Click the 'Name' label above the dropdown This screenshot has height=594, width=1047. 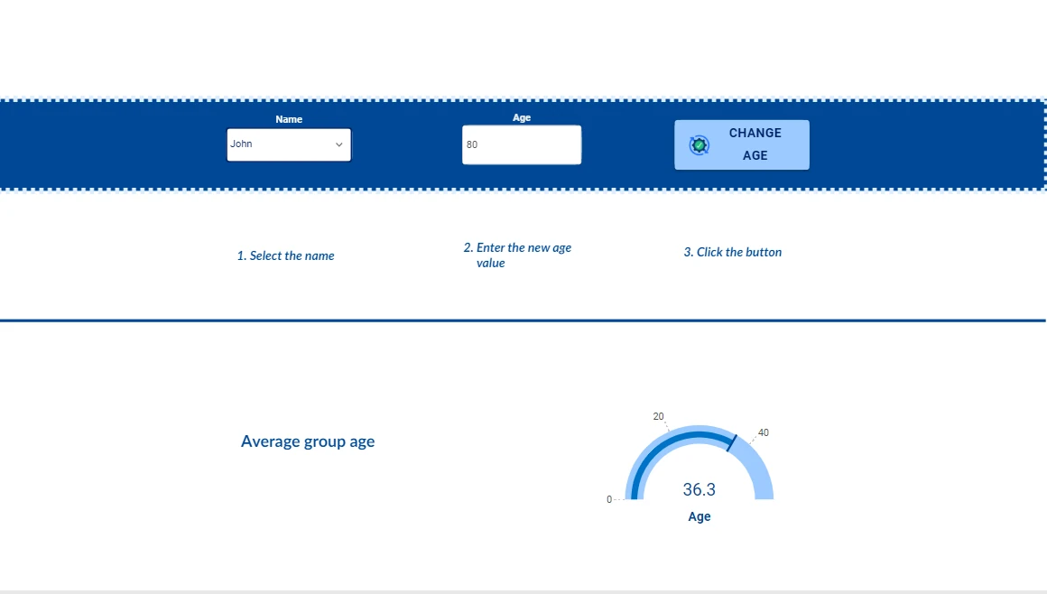[x=289, y=119]
